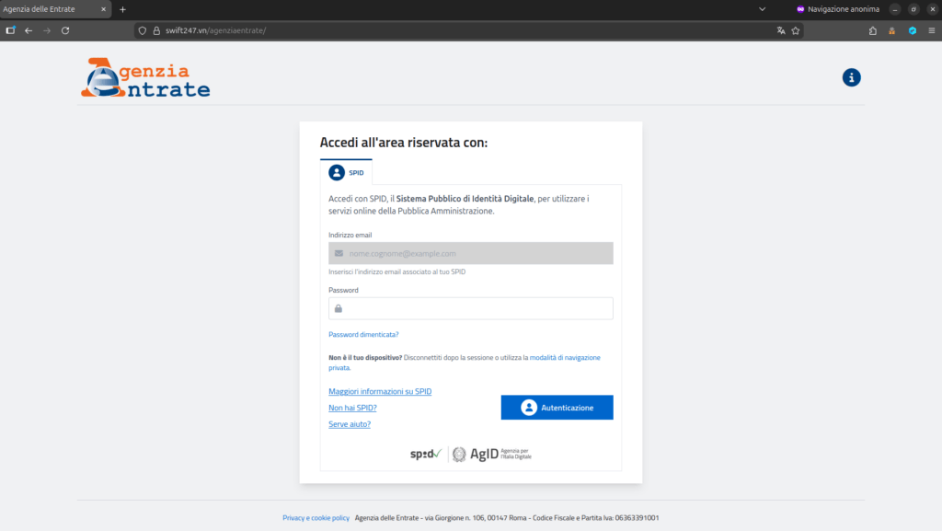Click the SPID checkmark logo near the bottom
Image resolution: width=942 pixels, height=531 pixels.
(427, 453)
